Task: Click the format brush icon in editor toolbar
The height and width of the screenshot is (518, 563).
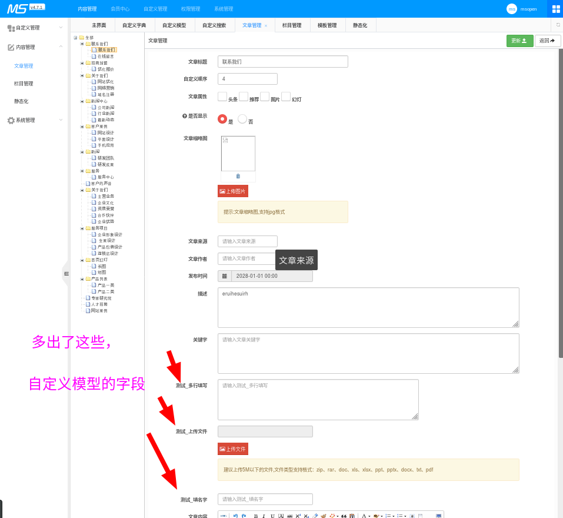Action: click(324, 516)
